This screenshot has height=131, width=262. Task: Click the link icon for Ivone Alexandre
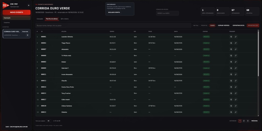[236, 74]
